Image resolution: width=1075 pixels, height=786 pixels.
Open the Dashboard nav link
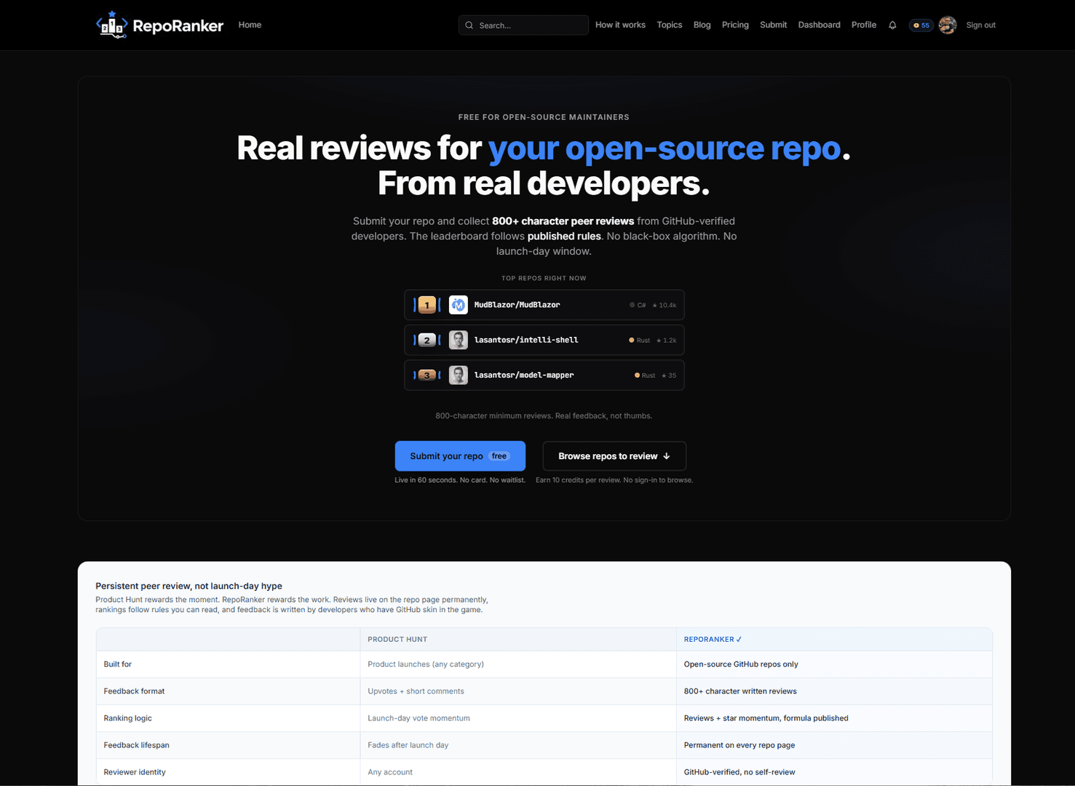tap(819, 25)
